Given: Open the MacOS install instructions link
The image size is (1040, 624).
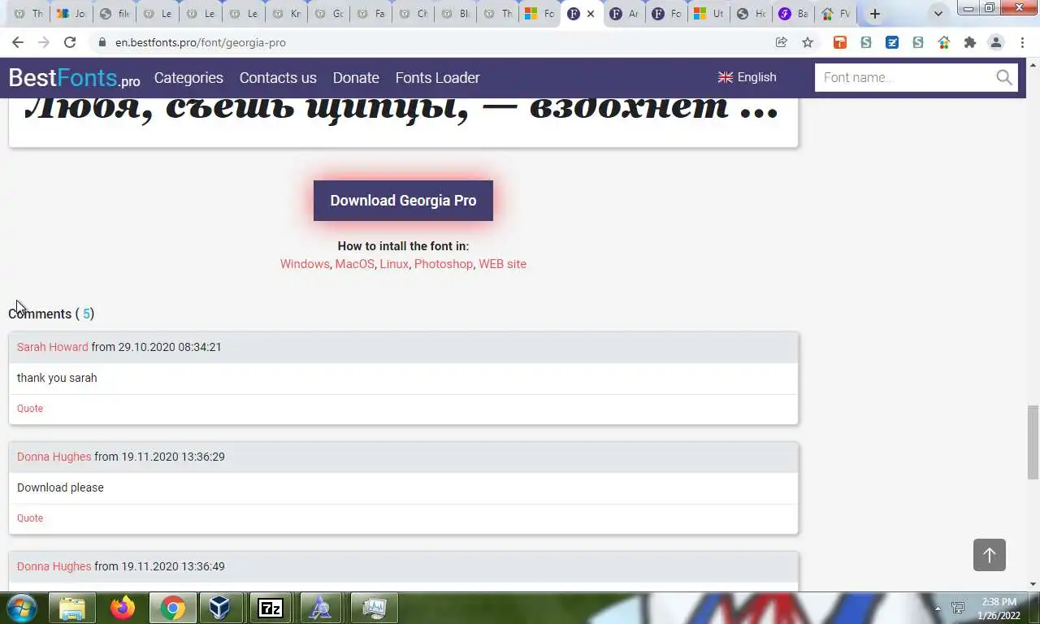Looking at the screenshot, I should pos(354,264).
